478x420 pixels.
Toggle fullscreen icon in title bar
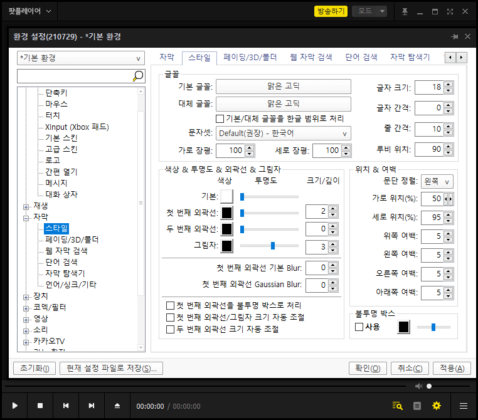[450, 11]
